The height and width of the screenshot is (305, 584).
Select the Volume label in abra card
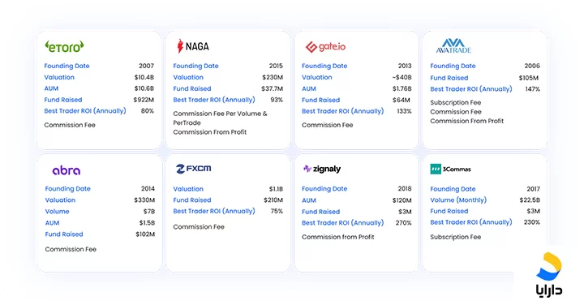pyautogui.click(x=57, y=211)
